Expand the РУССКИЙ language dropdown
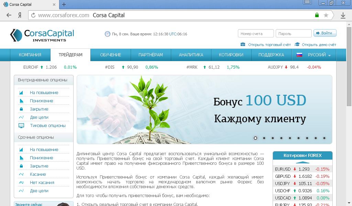The image size is (352, 206). tap(329, 55)
